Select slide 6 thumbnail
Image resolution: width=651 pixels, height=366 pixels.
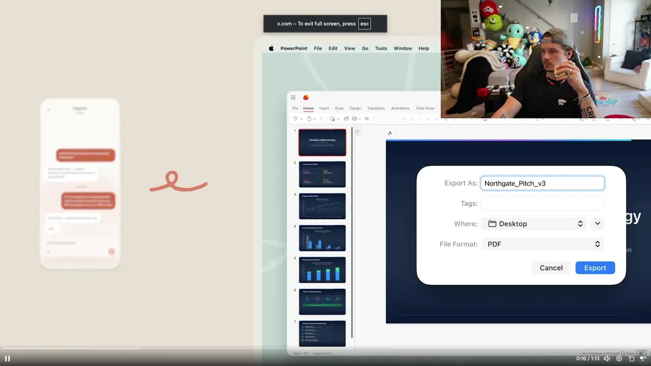322,301
